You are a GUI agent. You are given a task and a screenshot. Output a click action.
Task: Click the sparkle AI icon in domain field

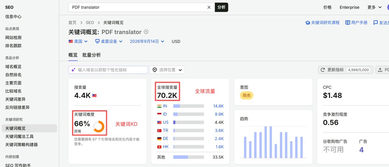pos(73,70)
